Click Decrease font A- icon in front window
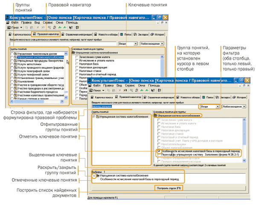The width and height of the screenshot is (256, 217). [147, 90]
